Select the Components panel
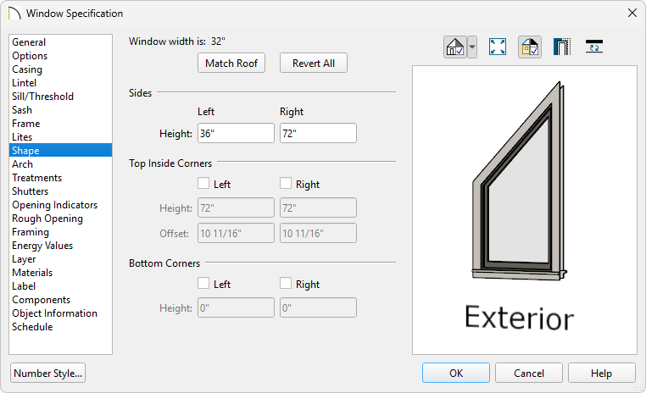The height and width of the screenshot is (393, 646). tap(60, 300)
